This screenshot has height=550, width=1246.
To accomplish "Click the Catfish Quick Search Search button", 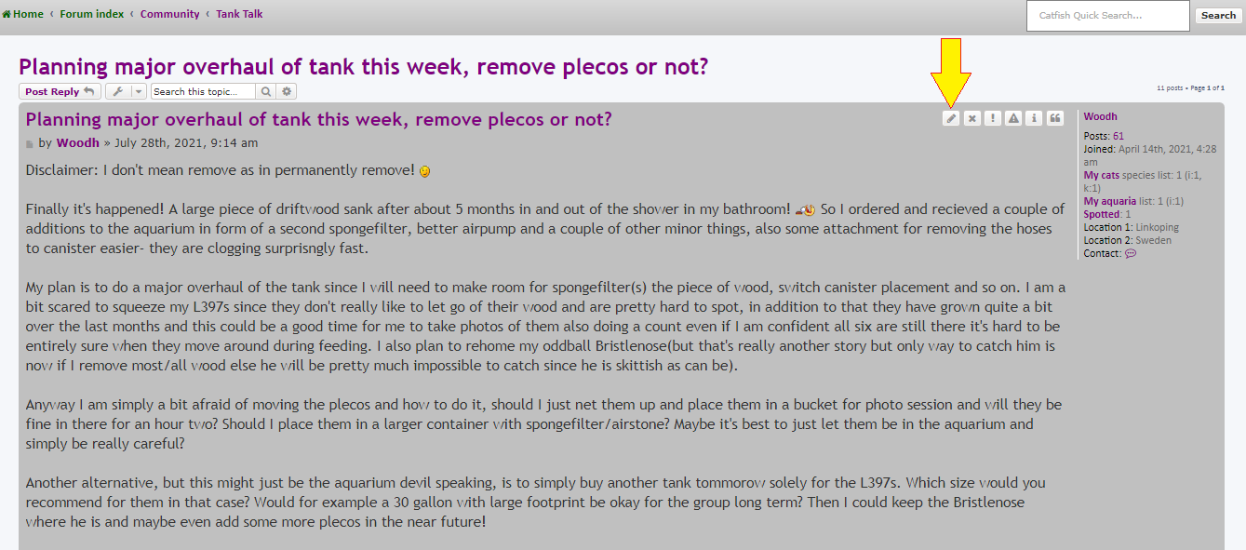I will point(1218,15).
